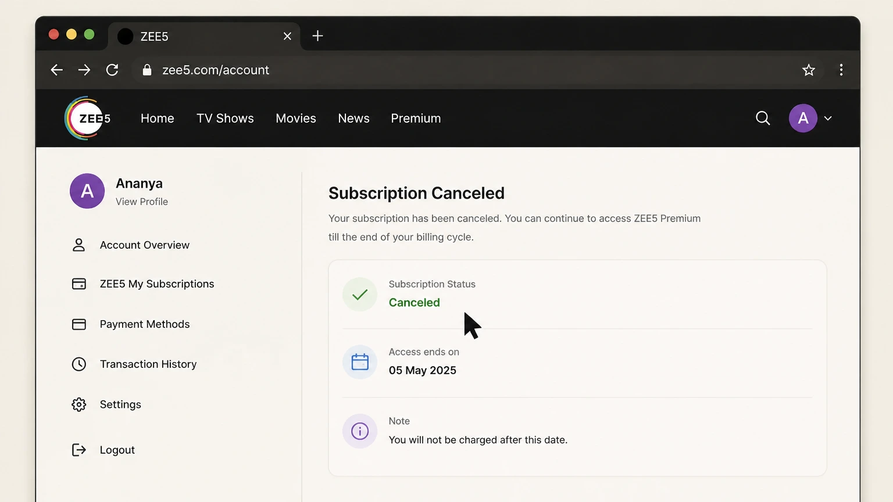Bookmark this page with the star icon
893x502 pixels.
pos(809,70)
